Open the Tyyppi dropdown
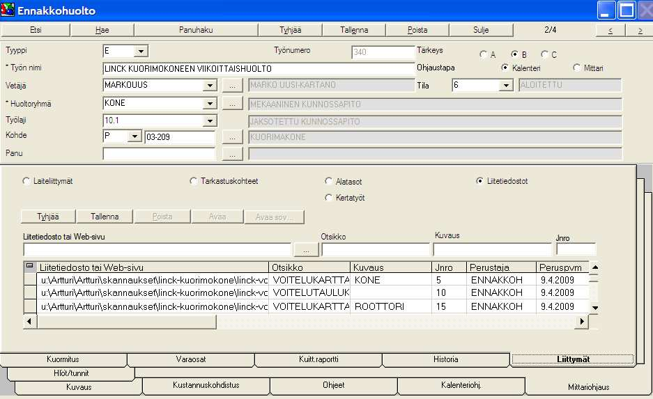 pyautogui.click(x=141, y=51)
